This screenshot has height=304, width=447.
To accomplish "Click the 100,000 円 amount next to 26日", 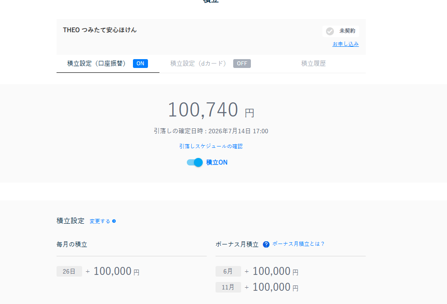I will coord(116,271).
